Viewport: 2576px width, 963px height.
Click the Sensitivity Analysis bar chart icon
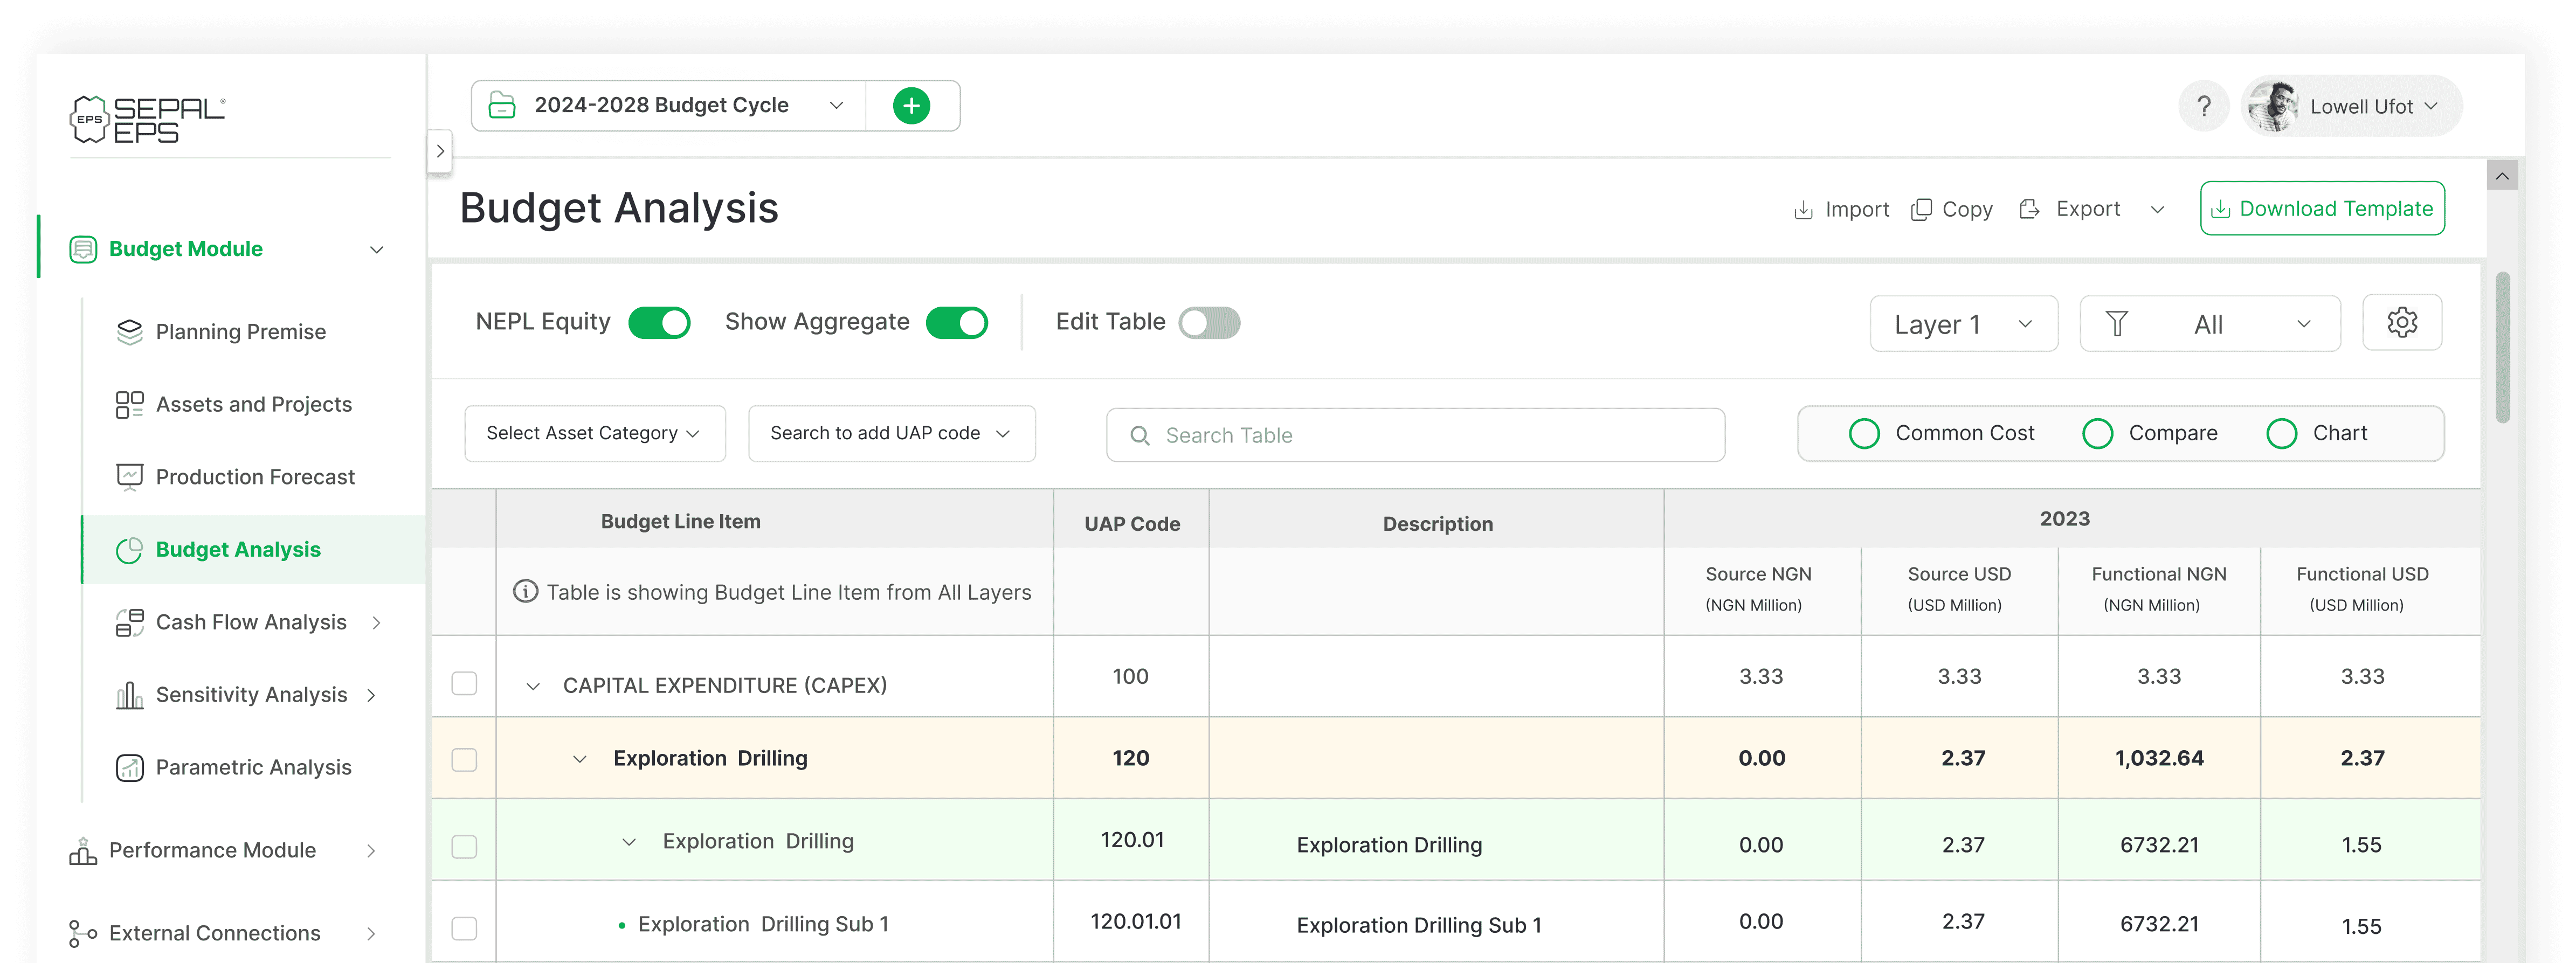pyautogui.click(x=130, y=695)
